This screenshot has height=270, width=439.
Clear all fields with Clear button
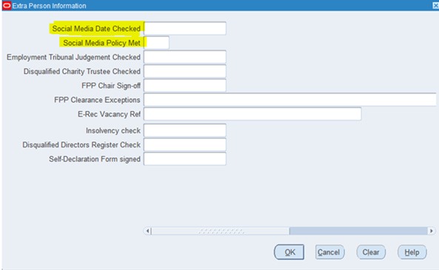click(371, 252)
